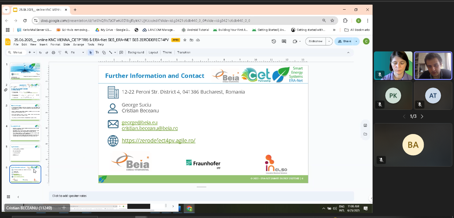Click the add comment toolbar icon
This screenshot has width=454, height=218.
click(121, 52)
